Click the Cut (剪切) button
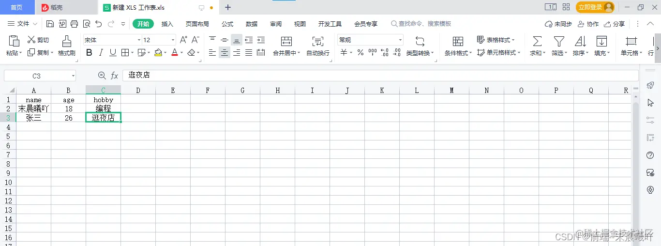The image size is (661, 246). [x=38, y=40]
